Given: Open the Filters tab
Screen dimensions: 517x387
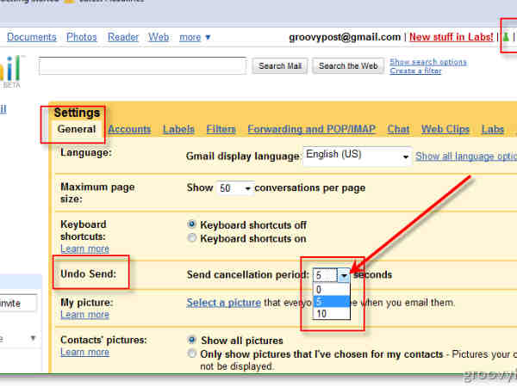Looking at the screenshot, I should 221,129.
